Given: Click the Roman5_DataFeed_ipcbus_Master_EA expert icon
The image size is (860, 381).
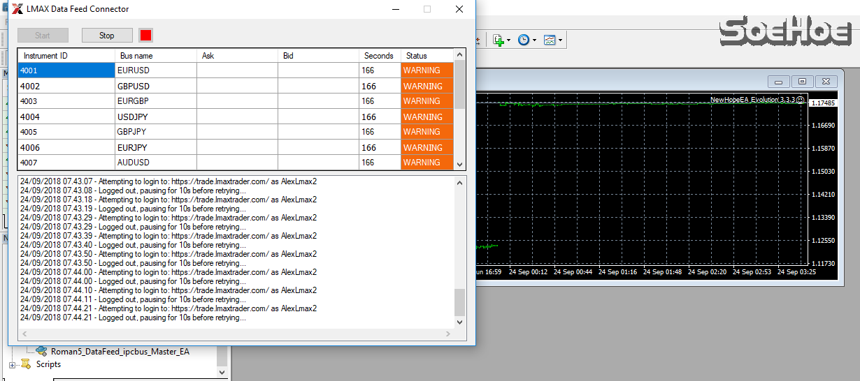Looking at the screenshot, I should (41, 352).
